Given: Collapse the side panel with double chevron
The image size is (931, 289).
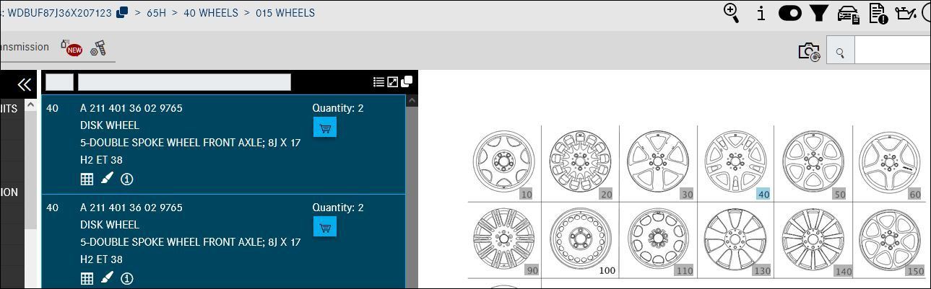Looking at the screenshot, I should [x=24, y=84].
